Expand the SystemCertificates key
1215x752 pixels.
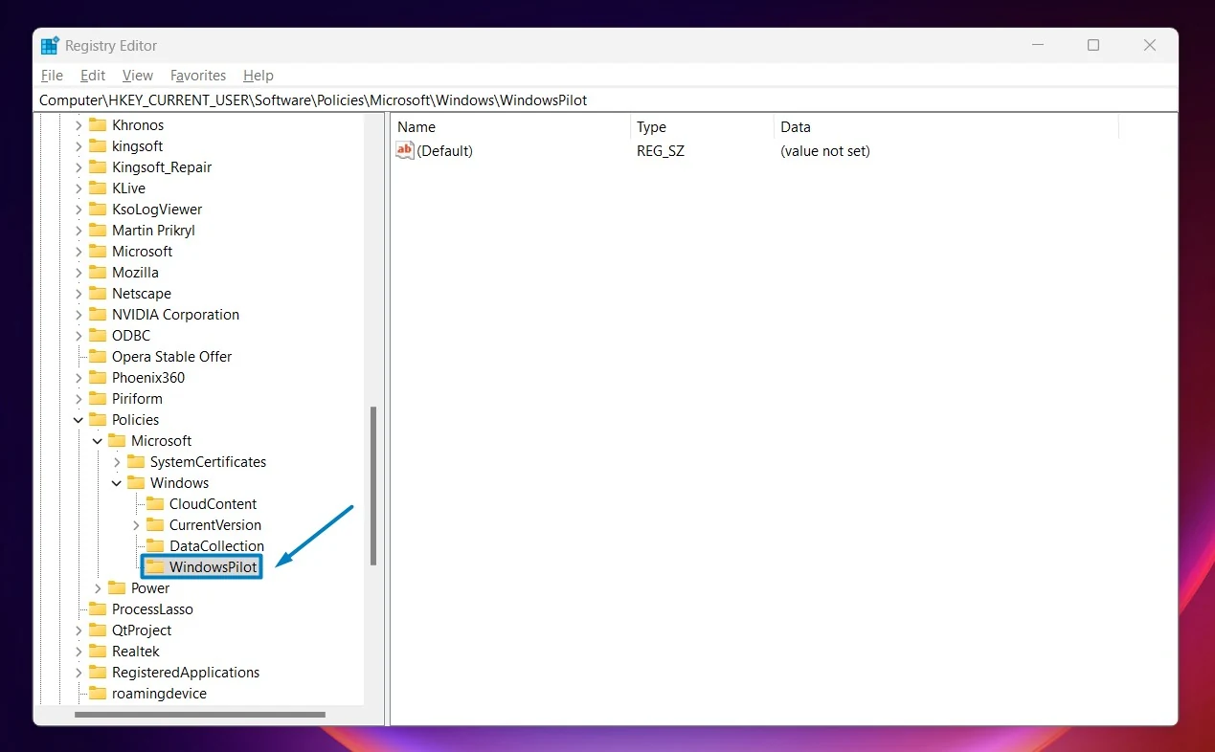117,462
